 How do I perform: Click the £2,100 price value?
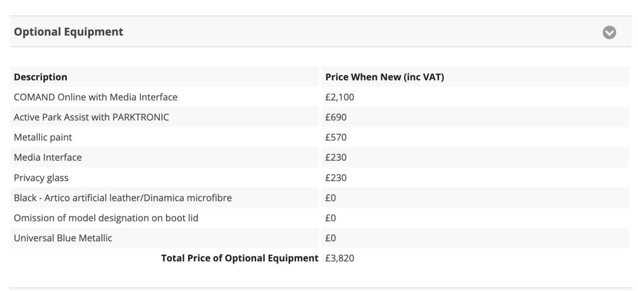339,97
